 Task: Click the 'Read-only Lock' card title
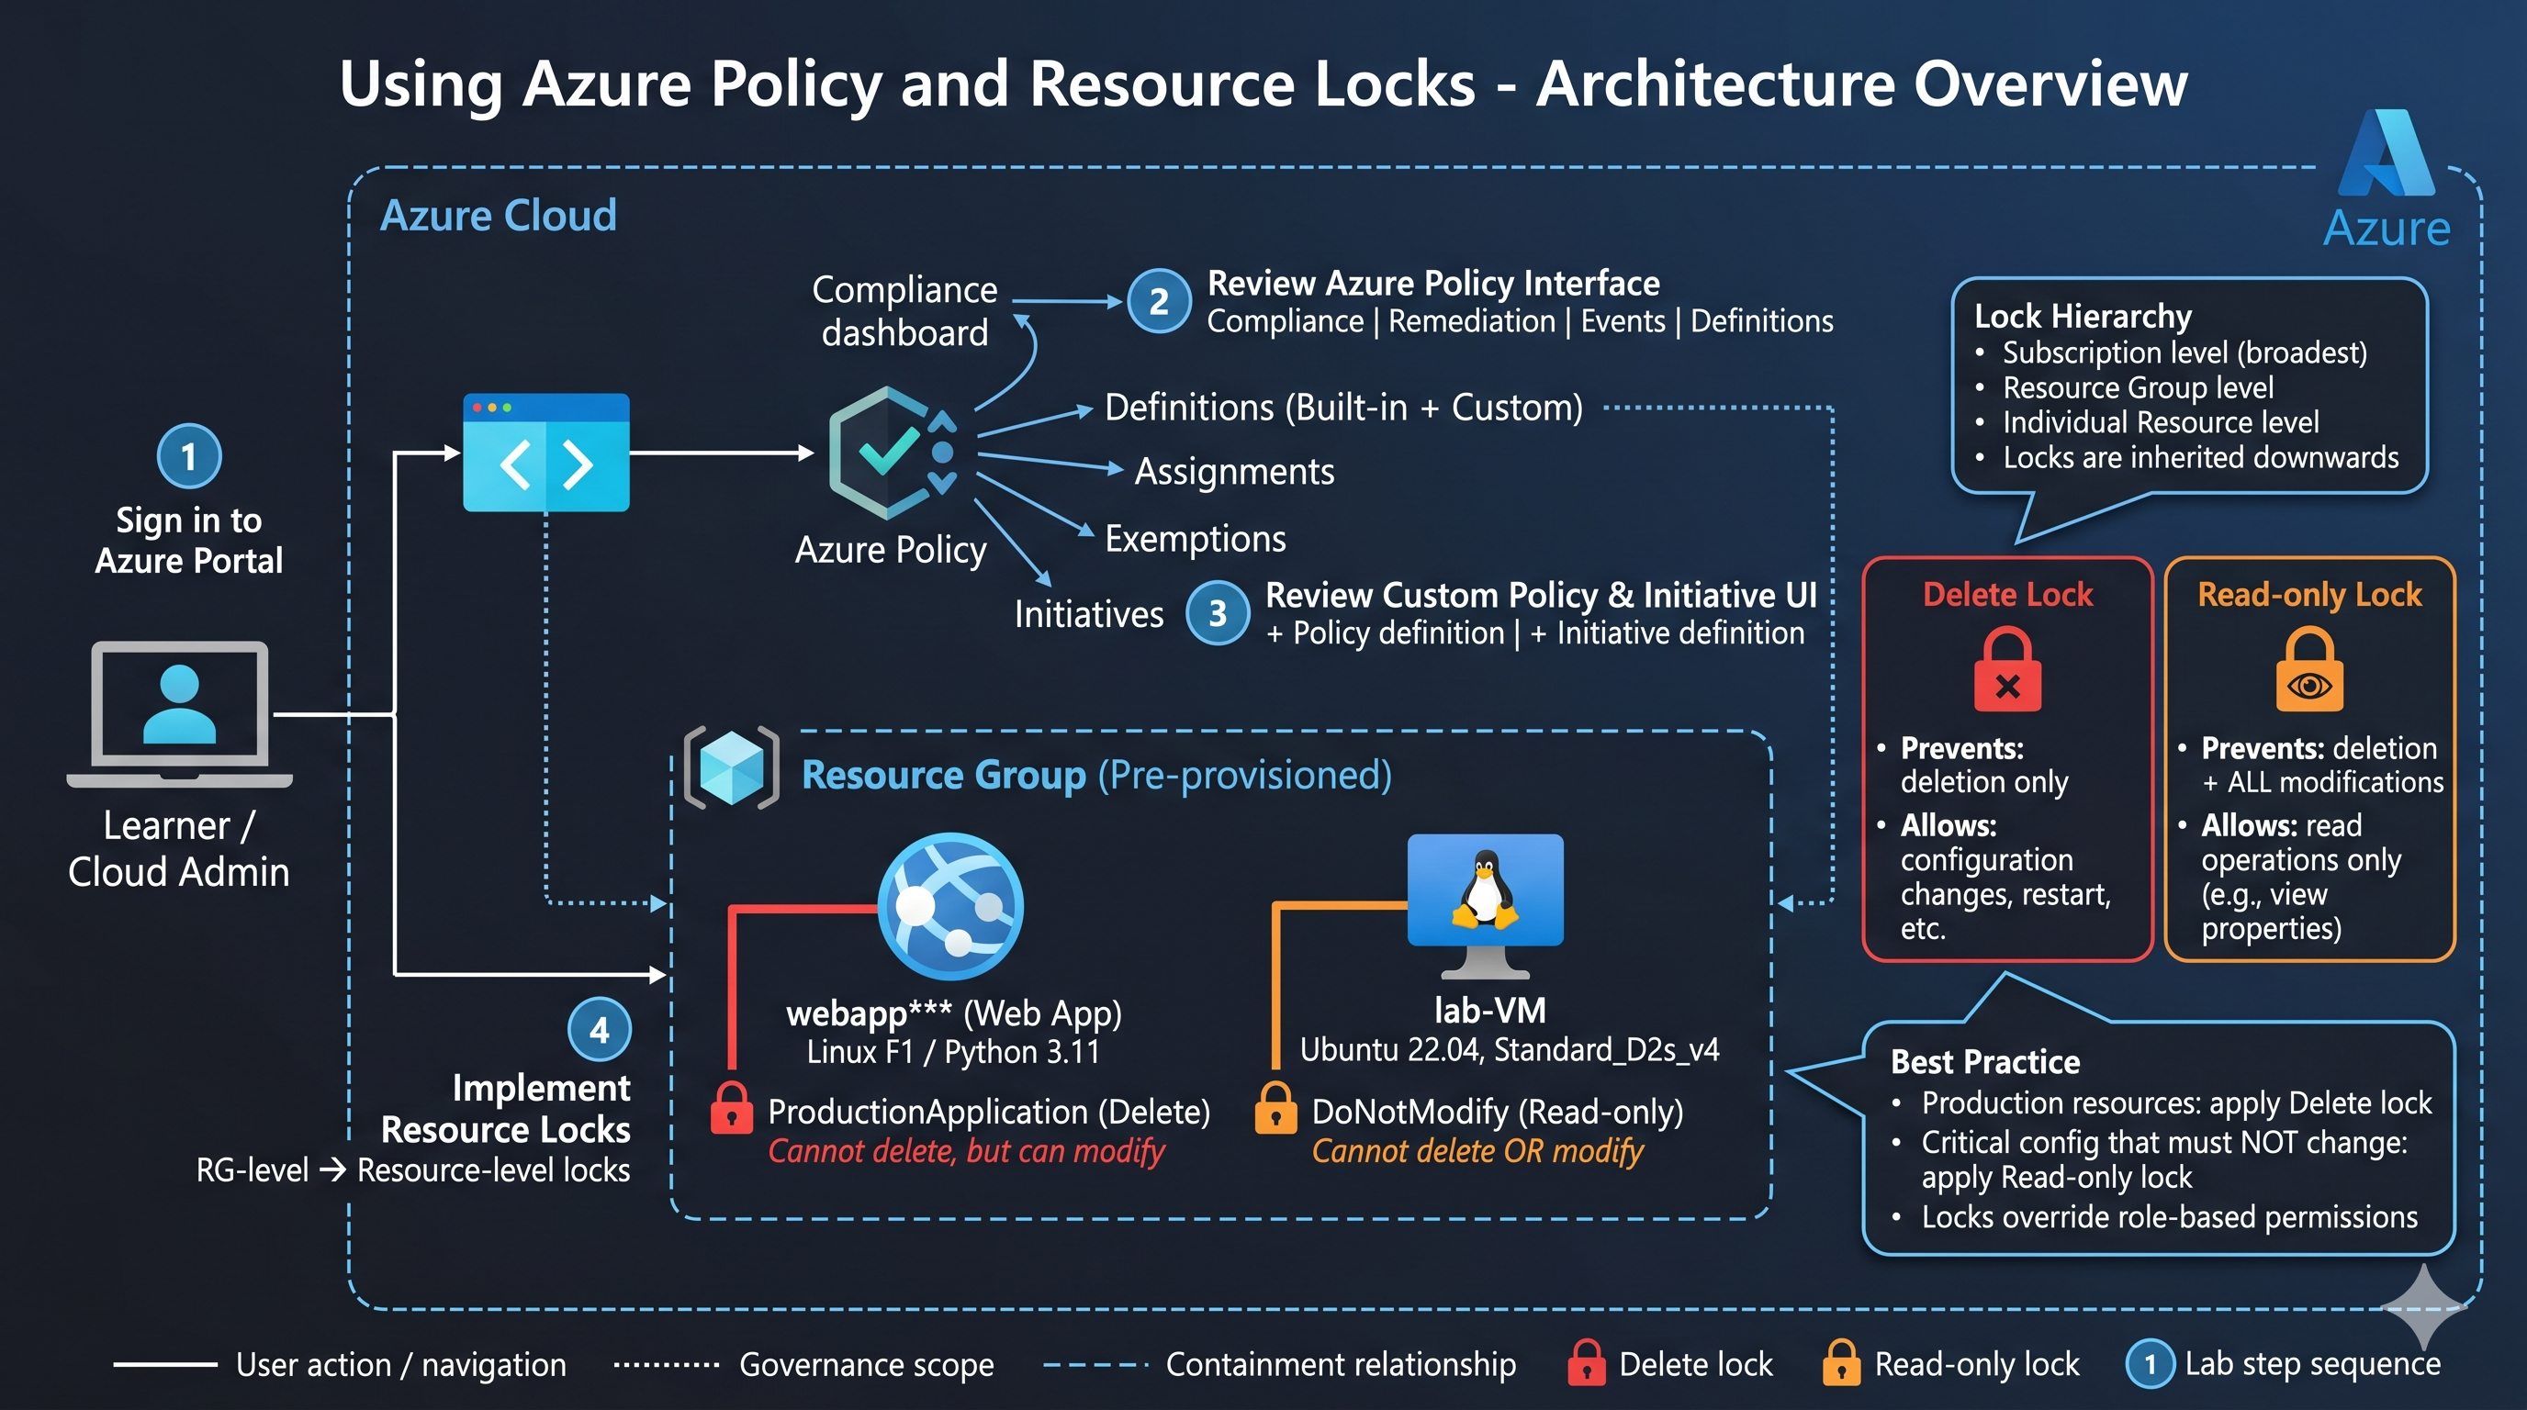tap(2309, 594)
